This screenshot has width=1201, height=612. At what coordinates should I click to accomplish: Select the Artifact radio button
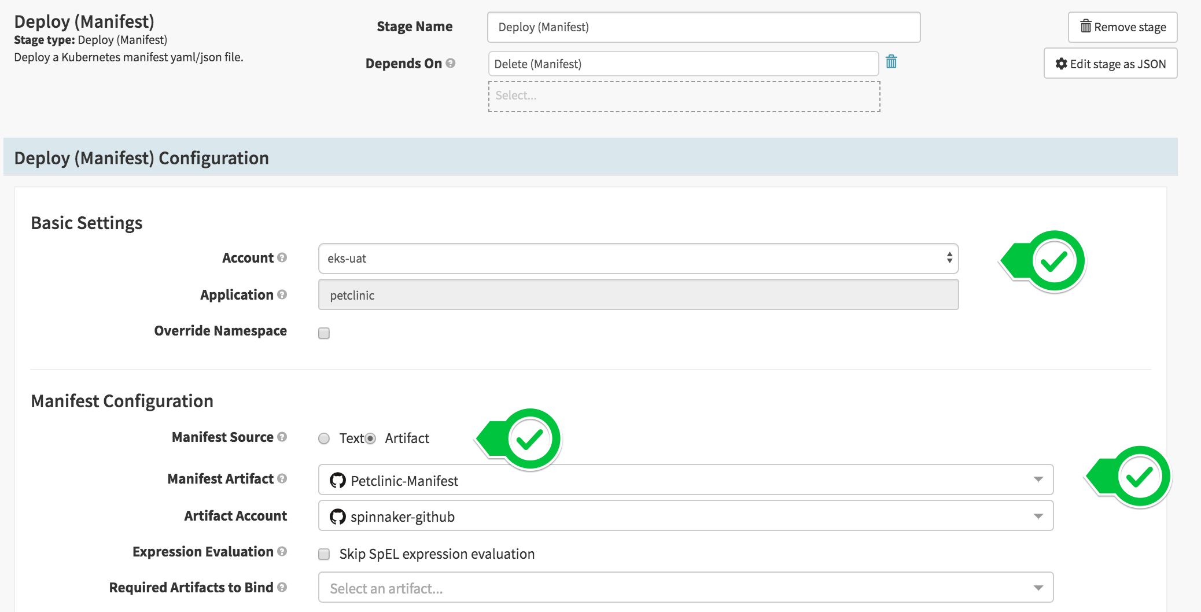pos(370,438)
